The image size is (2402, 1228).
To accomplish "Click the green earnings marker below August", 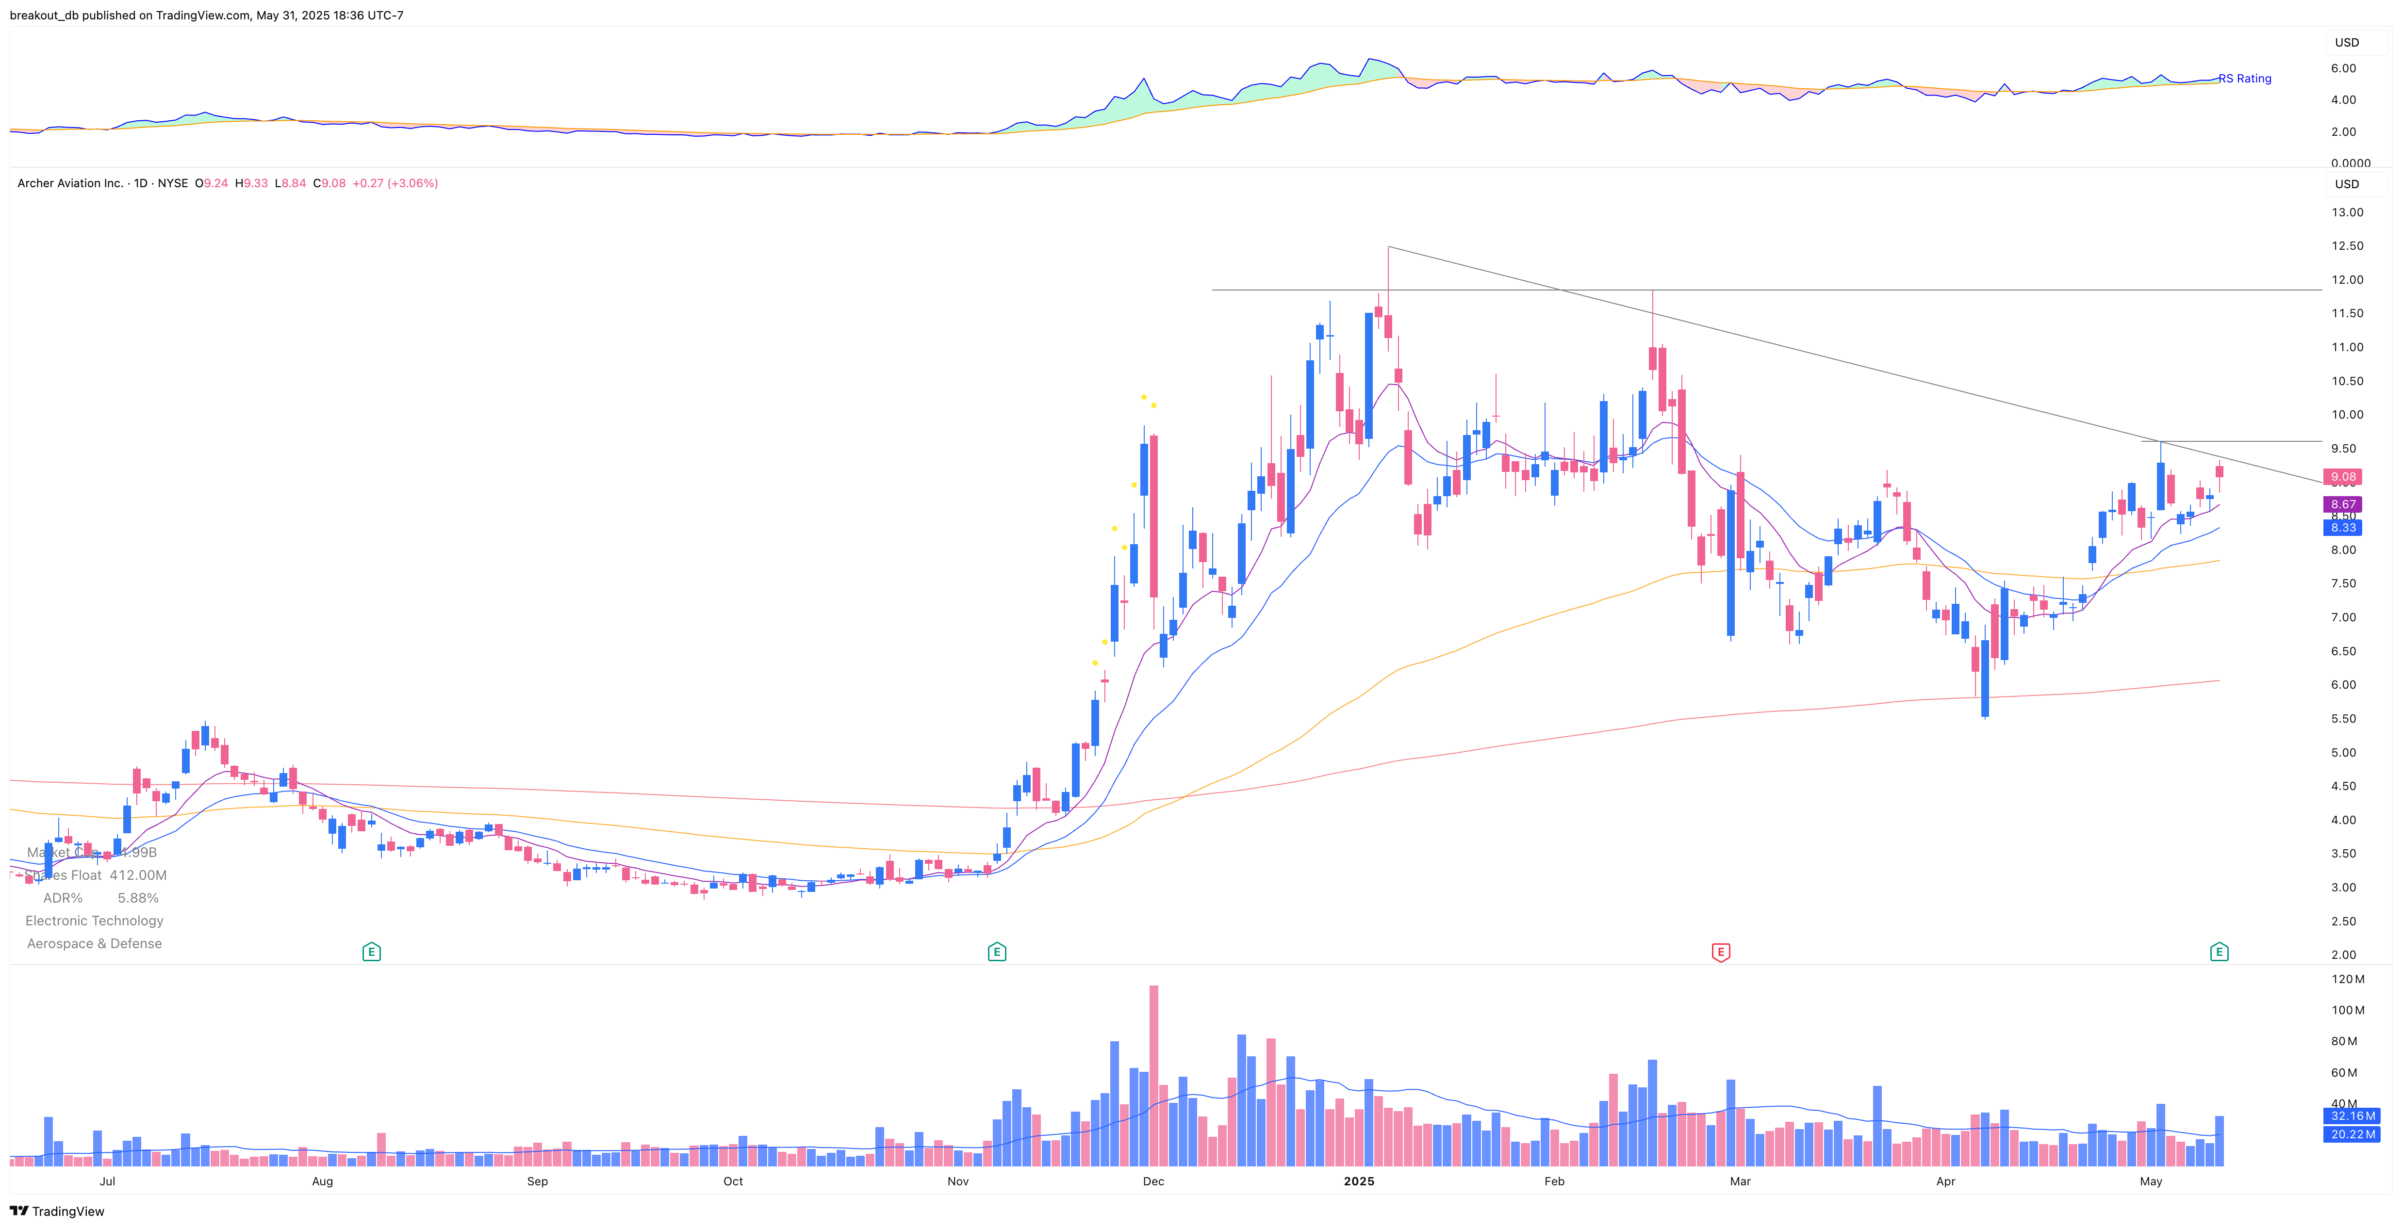I will pos(371,952).
